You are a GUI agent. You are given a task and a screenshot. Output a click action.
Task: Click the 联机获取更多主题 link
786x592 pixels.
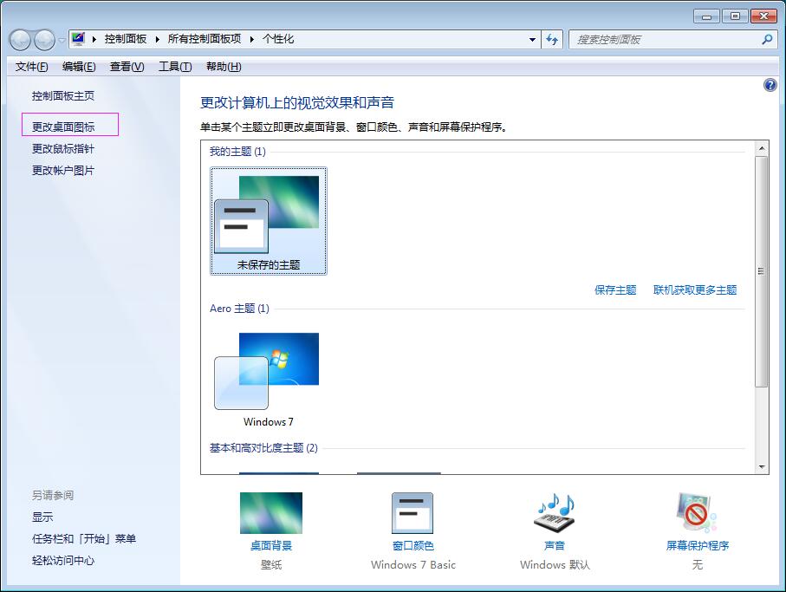pos(695,290)
